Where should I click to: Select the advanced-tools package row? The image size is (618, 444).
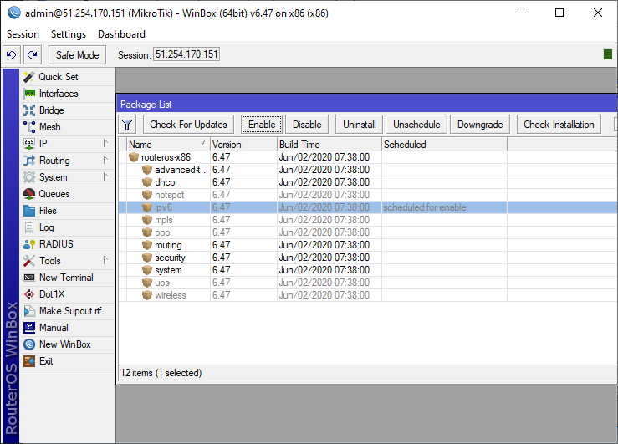(x=368, y=170)
